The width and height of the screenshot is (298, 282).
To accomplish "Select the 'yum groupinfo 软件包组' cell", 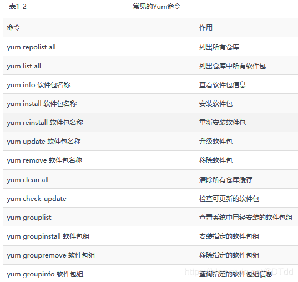I will pos(45,274).
